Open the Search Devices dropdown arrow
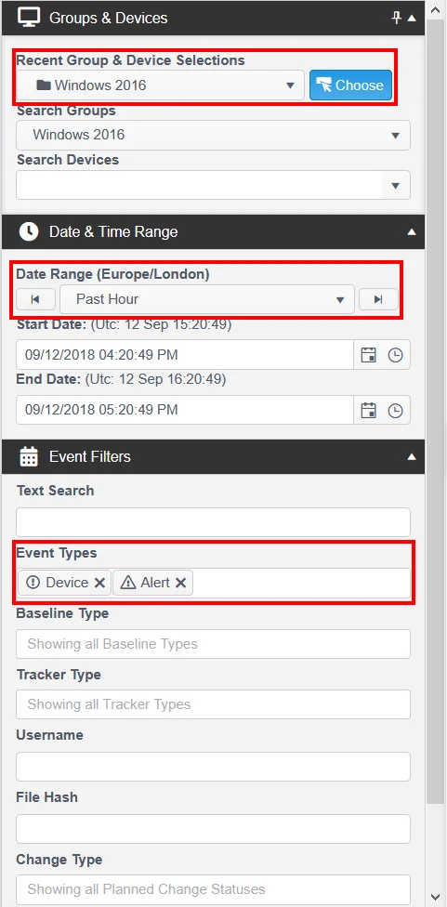This screenshot has width=447, height=907. point(396,186)
